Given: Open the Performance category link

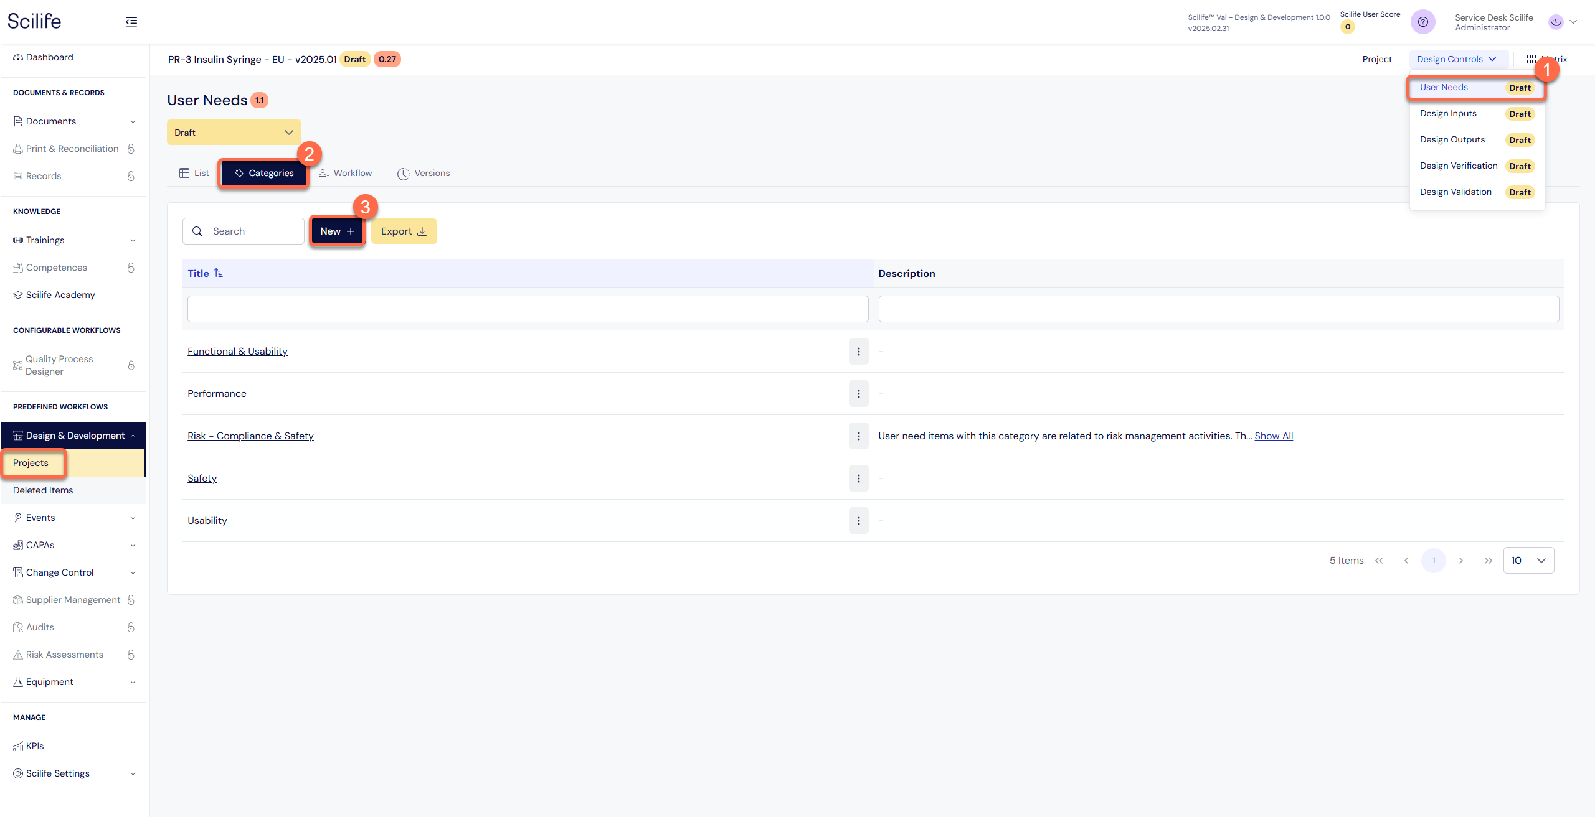Looking at the screenshot, I should pyautogui.click(x=217, y=394).
